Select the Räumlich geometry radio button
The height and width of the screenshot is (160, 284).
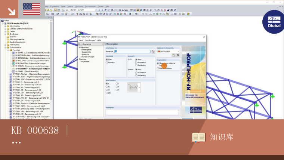click(107, 62)
